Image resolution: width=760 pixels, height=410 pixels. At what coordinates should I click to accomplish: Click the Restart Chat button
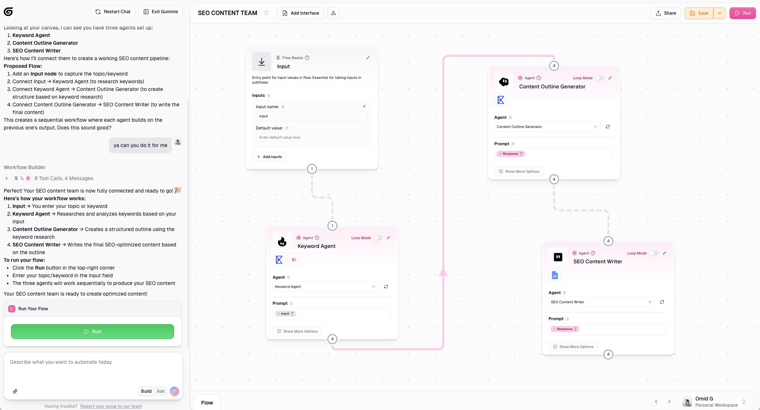pyautogui.click(x=113, y=11)
